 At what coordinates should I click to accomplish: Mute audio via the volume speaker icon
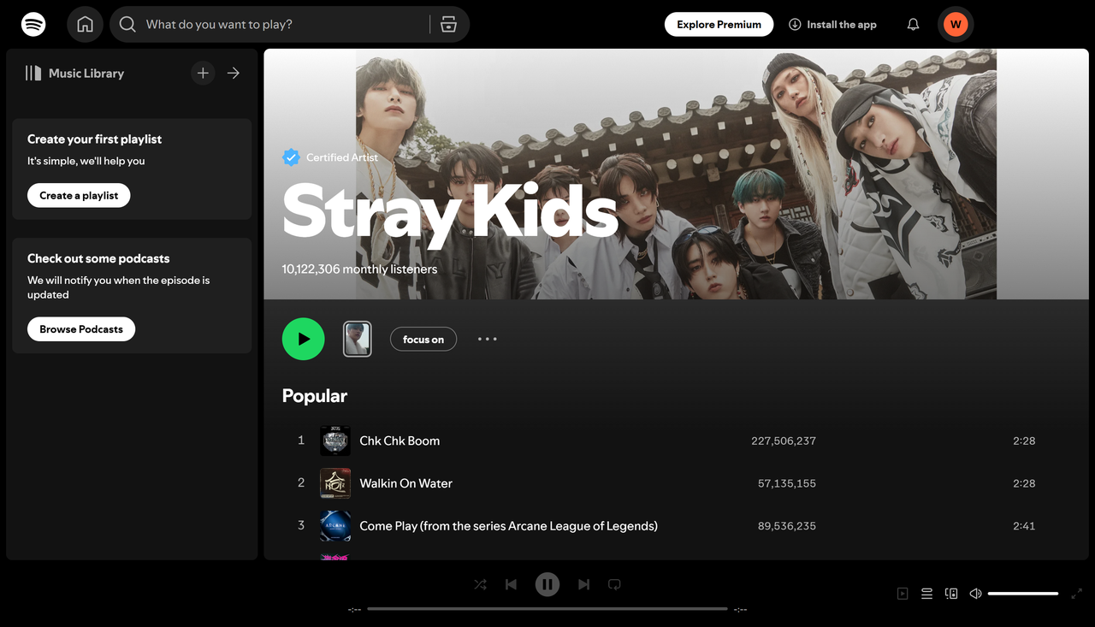point(975,593)
